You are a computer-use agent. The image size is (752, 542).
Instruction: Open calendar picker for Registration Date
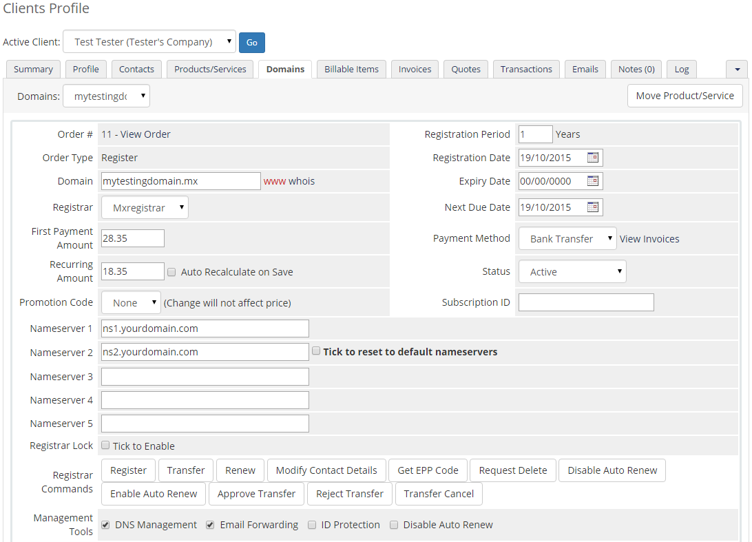(x=593, y=157)
